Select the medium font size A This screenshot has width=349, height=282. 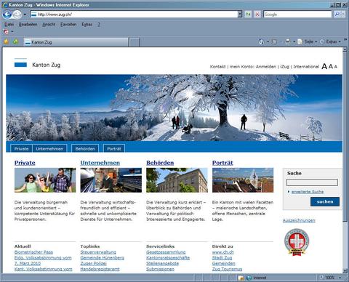(x=331, y=66)
